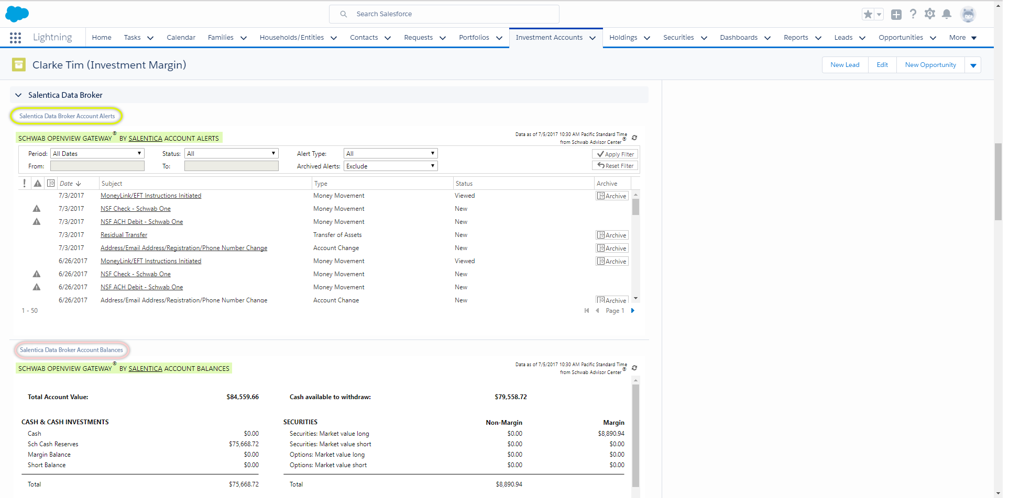
Task: Click Salentica link in Account Balances heading
Action: [145, 368]
